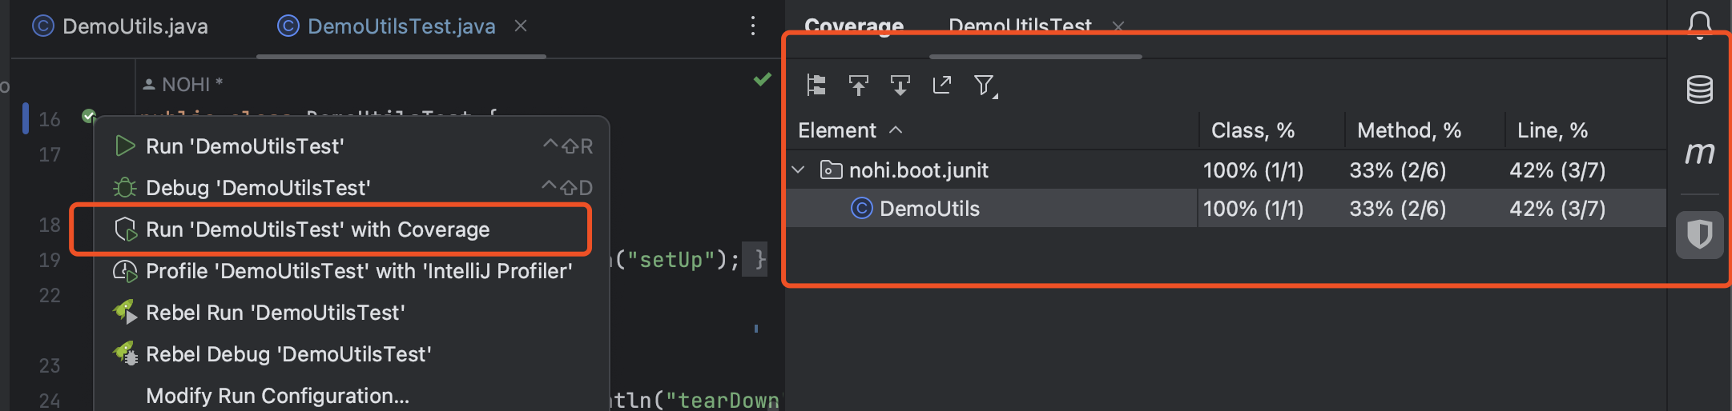Click Flatten Packages coverage toolbar icon
Image resolution: width=1732 pixels, height=411 pixels.
[816, 85]
